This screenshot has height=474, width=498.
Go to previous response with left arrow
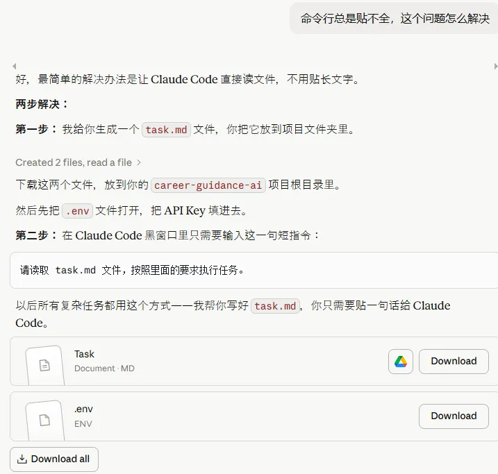14,67
